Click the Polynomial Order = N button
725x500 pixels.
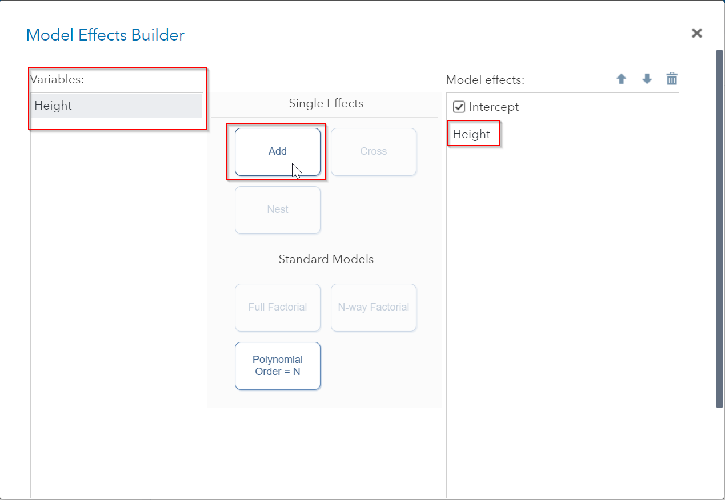277,366
